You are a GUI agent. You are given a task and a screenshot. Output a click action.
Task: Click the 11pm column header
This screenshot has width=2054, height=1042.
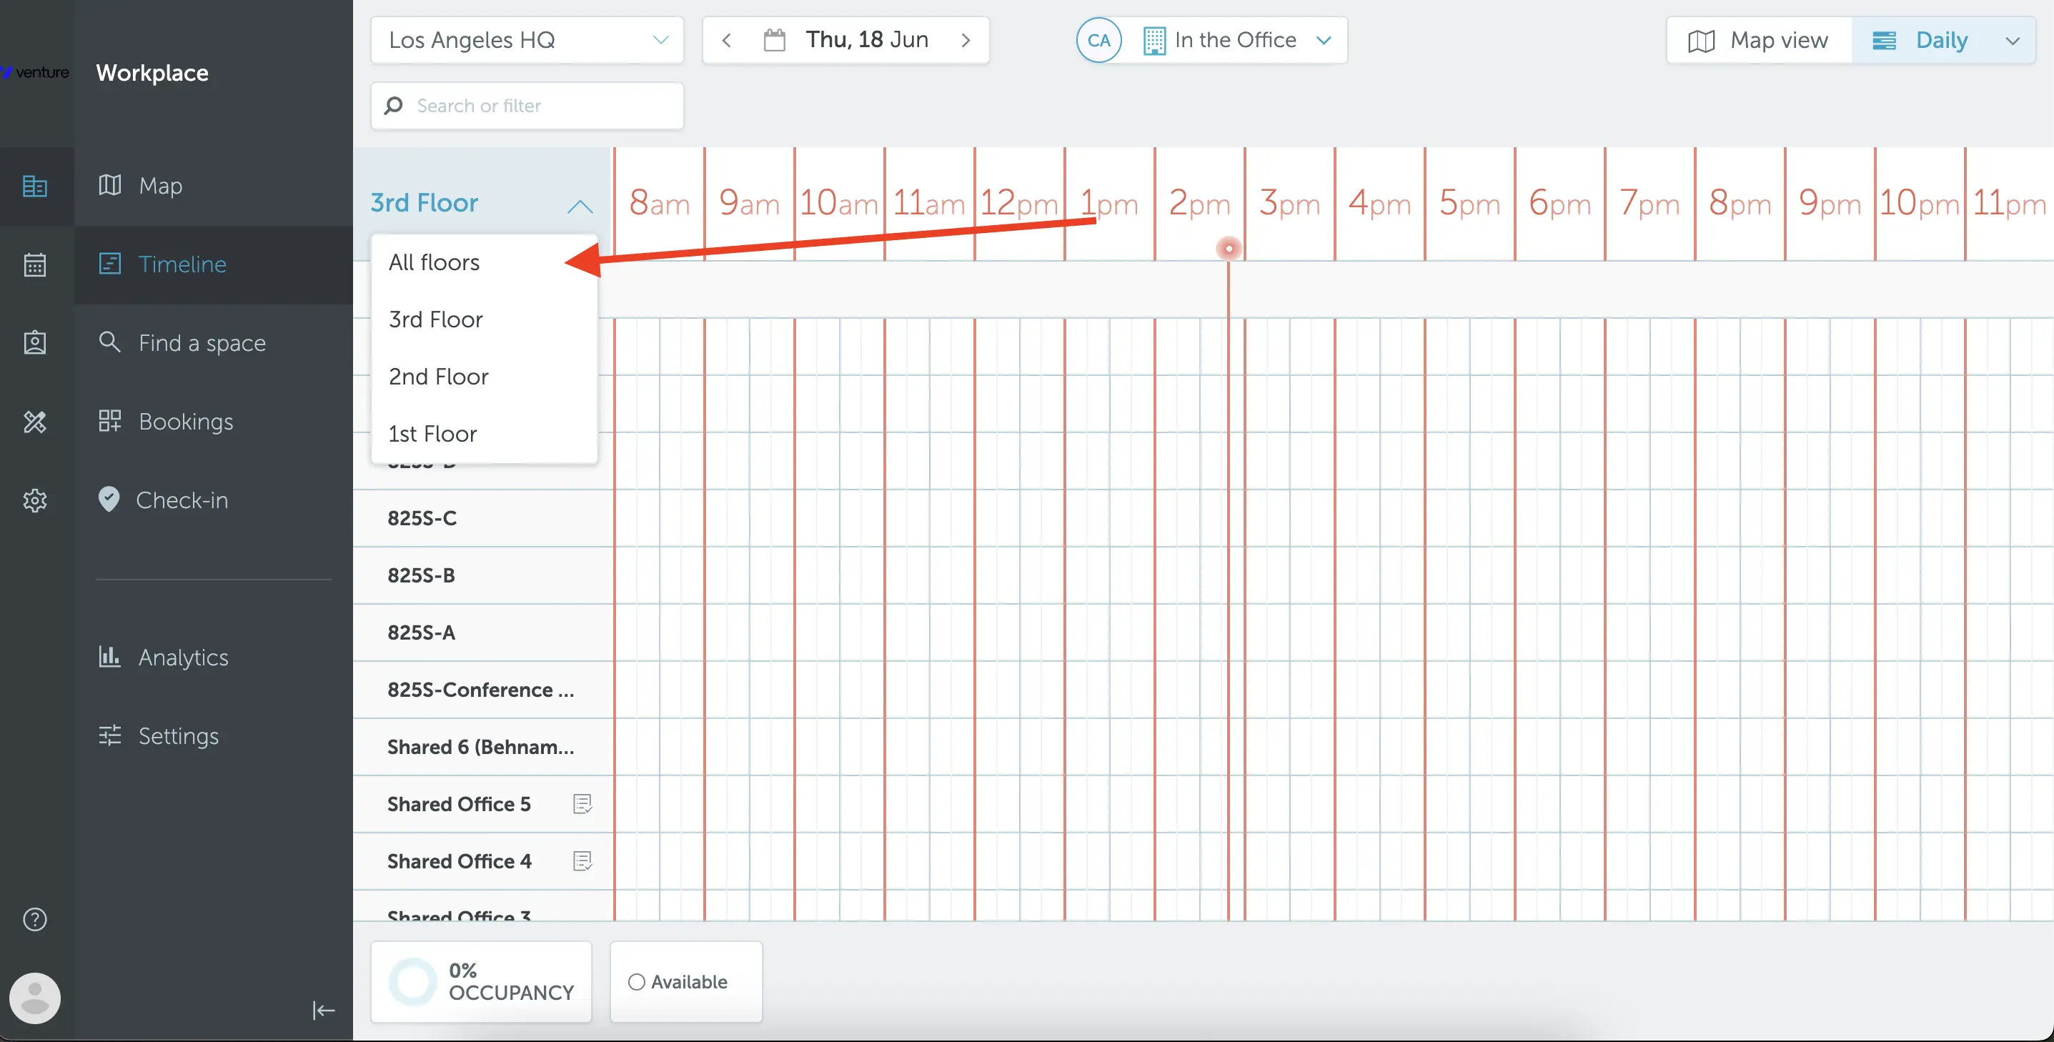(2010, 203)
